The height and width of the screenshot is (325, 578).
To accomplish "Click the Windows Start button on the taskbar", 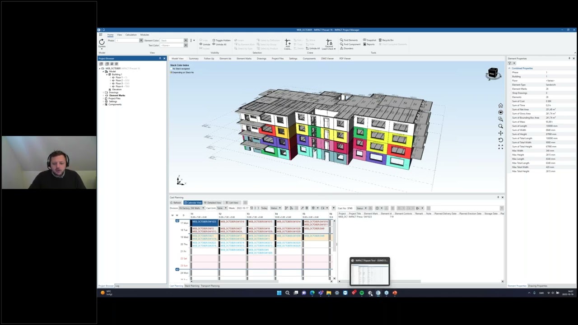I will [x=279, y=293].
